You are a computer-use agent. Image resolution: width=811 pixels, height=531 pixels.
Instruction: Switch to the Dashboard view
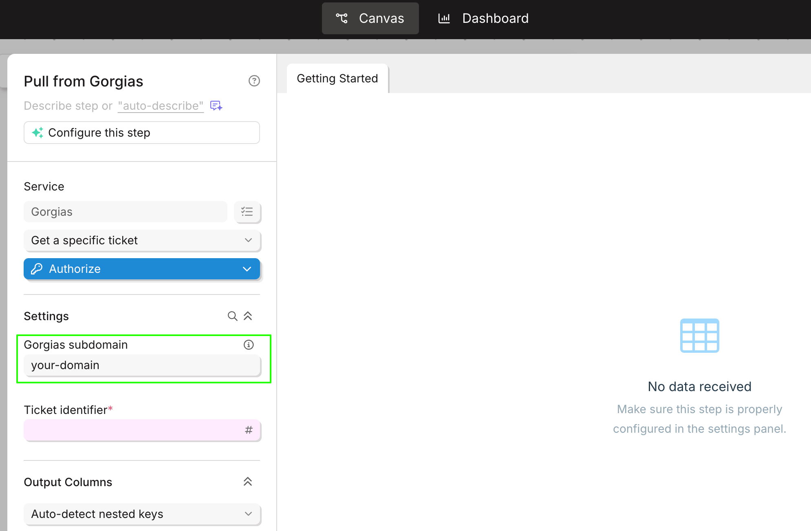[483, 18]
